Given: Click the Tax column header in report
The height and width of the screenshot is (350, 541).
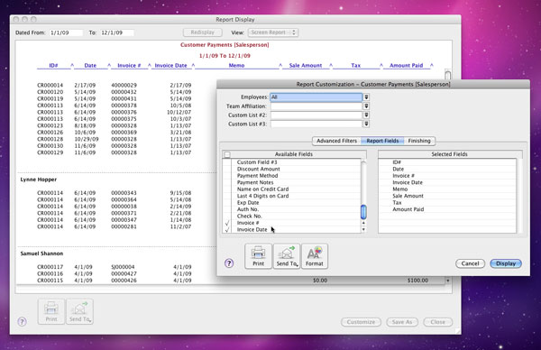Looking at the screenshot, I should pos(356,65).
